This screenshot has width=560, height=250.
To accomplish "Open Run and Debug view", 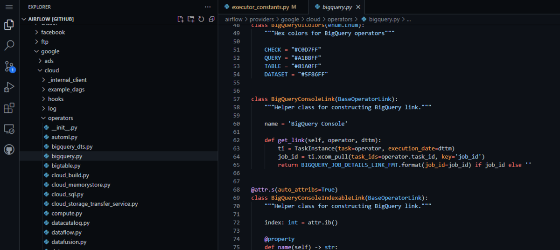I will 9,87.
